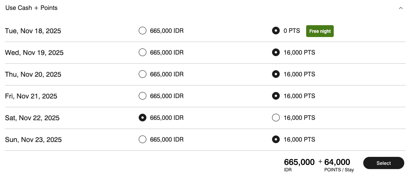Choose cash option for Sun, Nov 23
The width and height of the screenshot is (410, 179).
tap(143, 140)
